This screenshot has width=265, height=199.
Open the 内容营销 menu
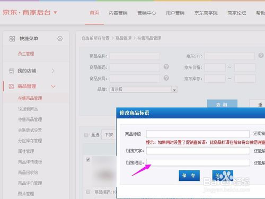tap(118, 13)
